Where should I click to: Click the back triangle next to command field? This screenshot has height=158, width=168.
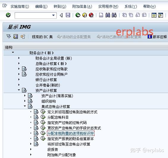pyautogui.click(x=61, y=15)
